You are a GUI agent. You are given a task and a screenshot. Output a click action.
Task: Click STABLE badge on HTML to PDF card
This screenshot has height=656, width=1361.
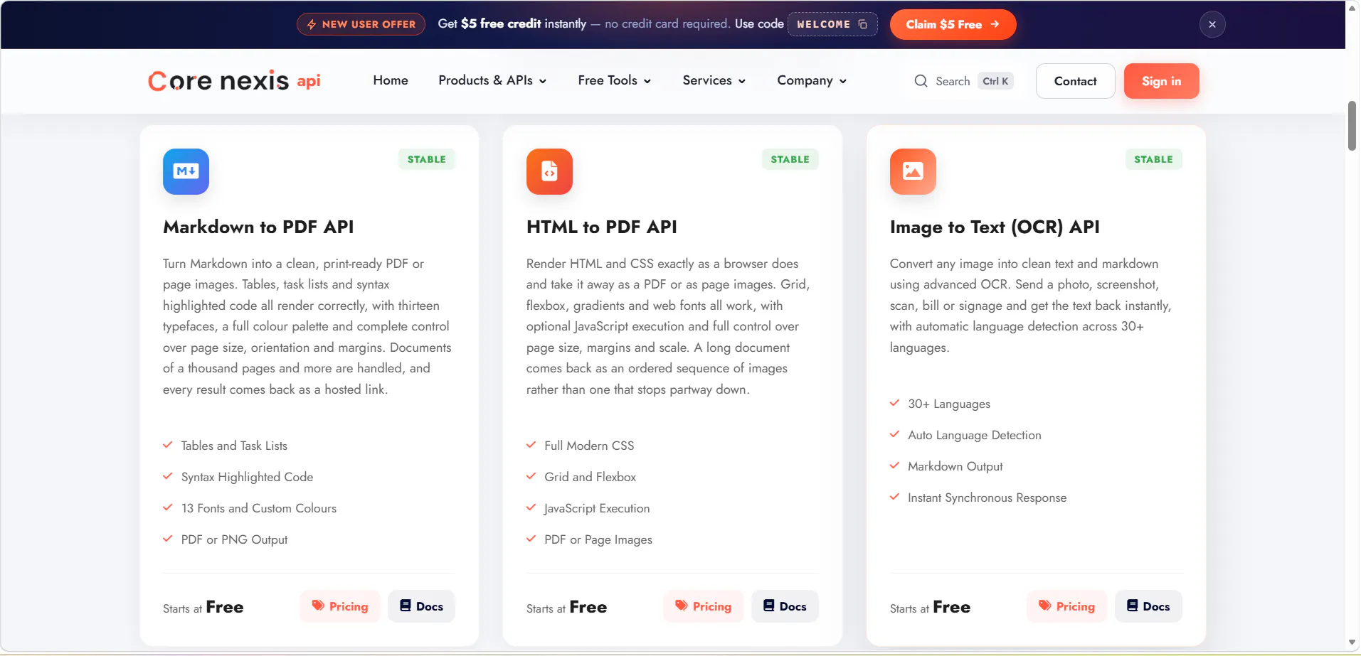click(x=790, y=159)
